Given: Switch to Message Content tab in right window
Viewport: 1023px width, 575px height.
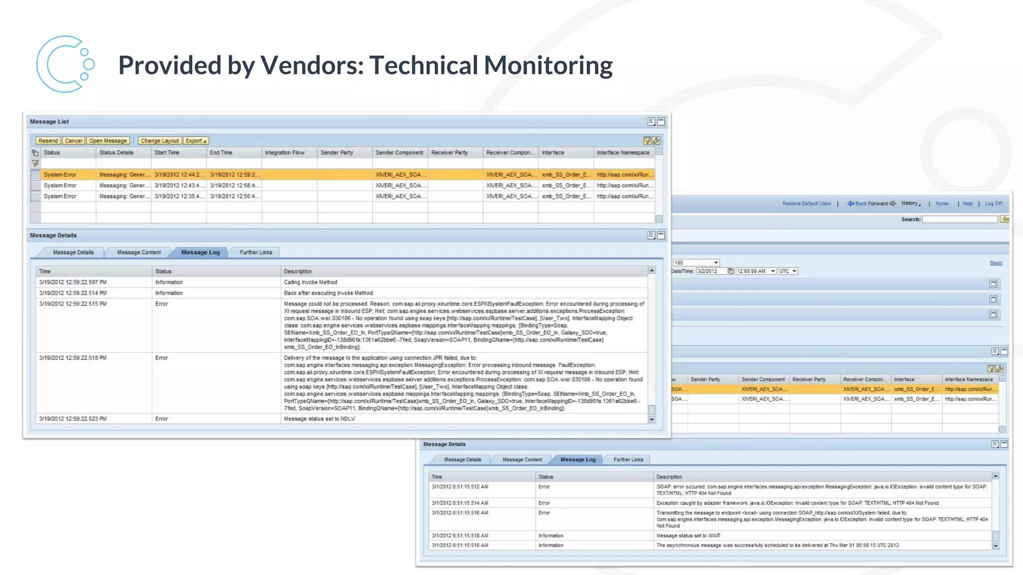Looking at the screenshot, I should point(522,460).
